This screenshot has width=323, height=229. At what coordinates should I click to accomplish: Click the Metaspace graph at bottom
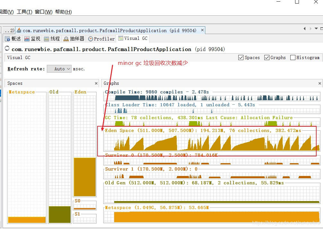[x=212, y=216]
